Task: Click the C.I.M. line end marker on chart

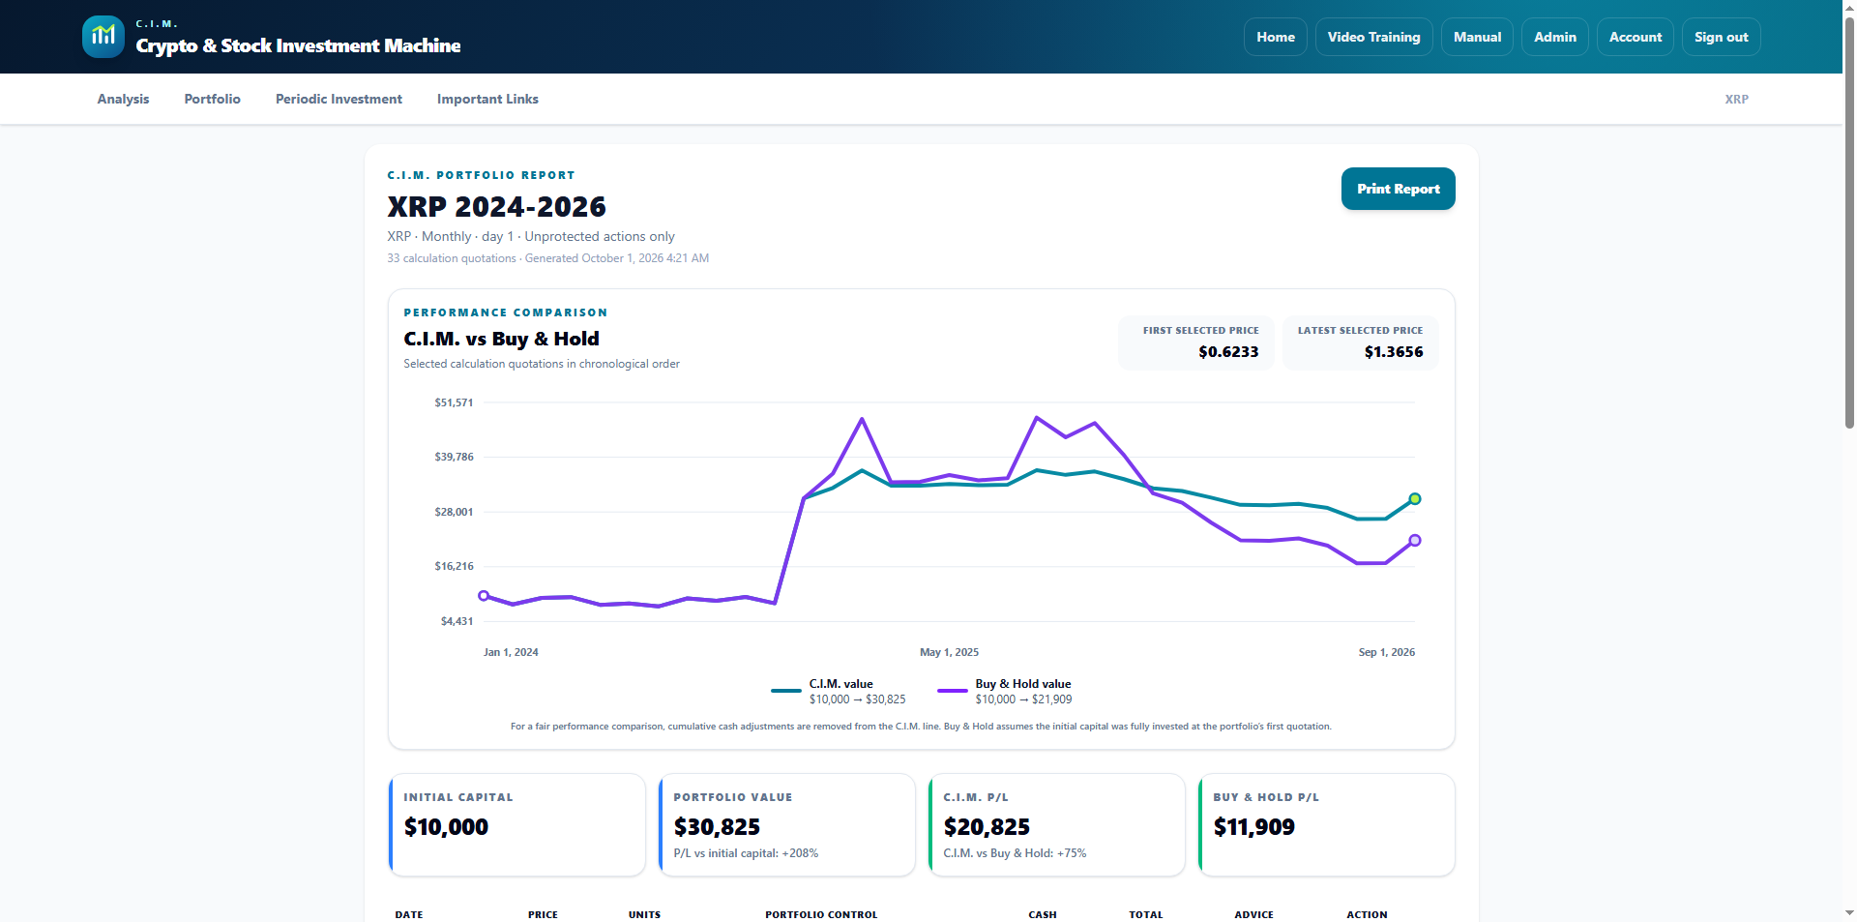Action: 1414,499
